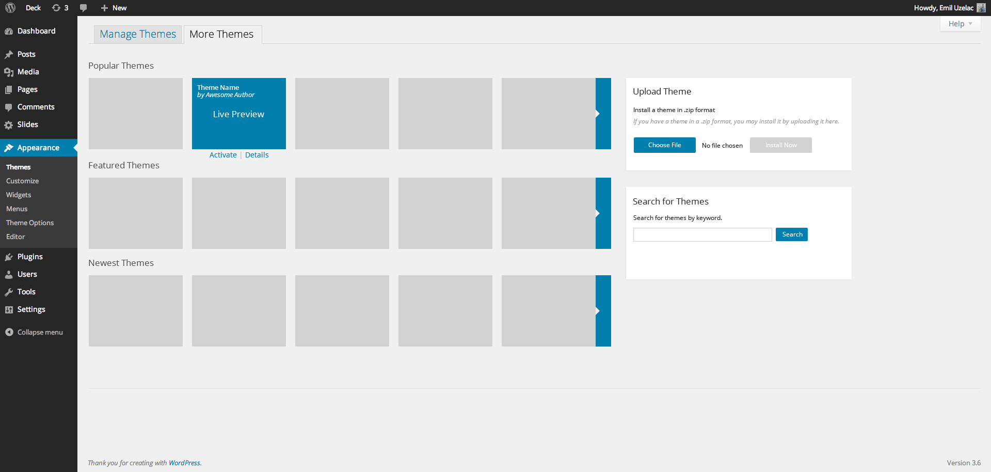The height and width of the screenshot is (472, 991).
Task: Switch to the Manage Themes tab
Action: pyautogui.click(x=138, y=35)
